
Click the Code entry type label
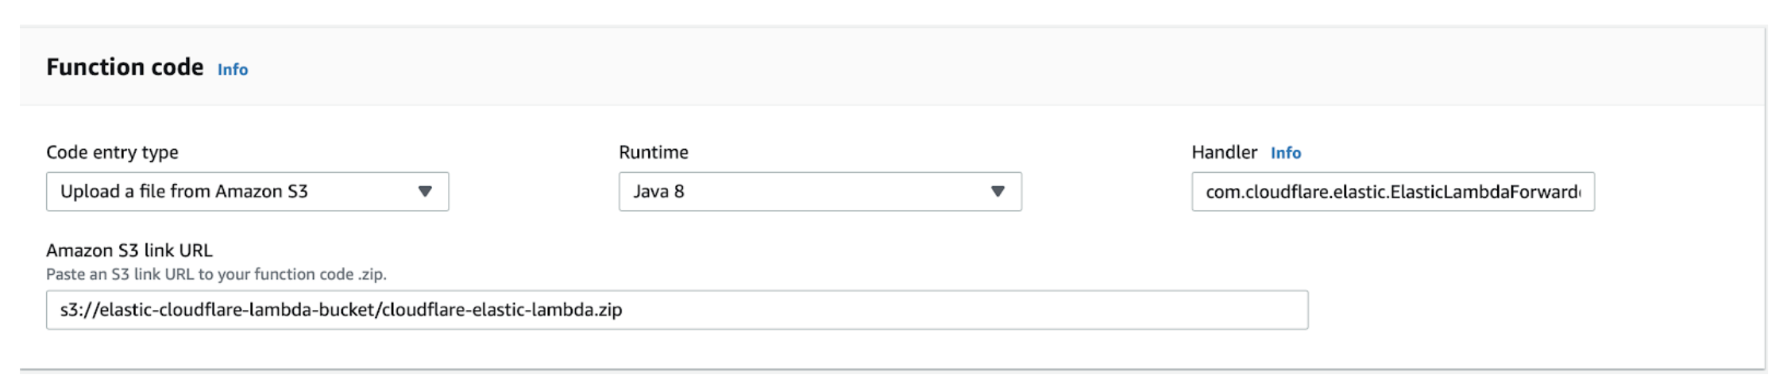tap(112, 152)
